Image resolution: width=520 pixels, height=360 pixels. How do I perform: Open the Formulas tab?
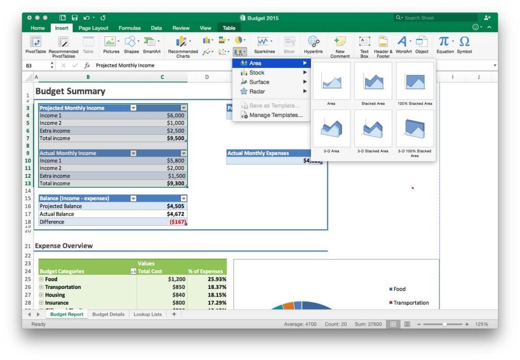pyautogui.click(x=129, y=28)
